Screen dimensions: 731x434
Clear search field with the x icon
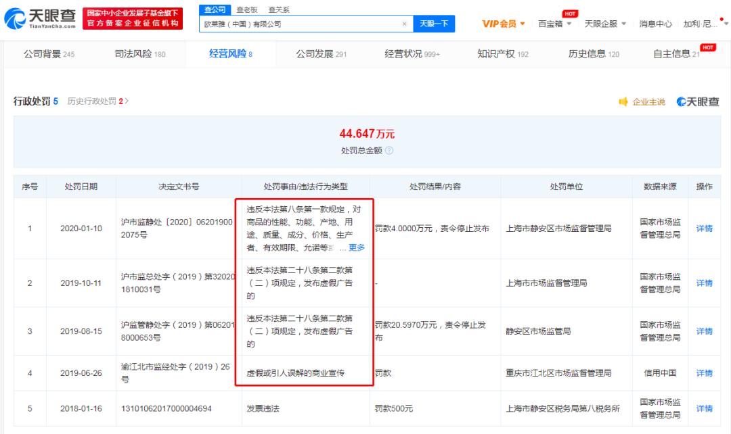(404, 24)
